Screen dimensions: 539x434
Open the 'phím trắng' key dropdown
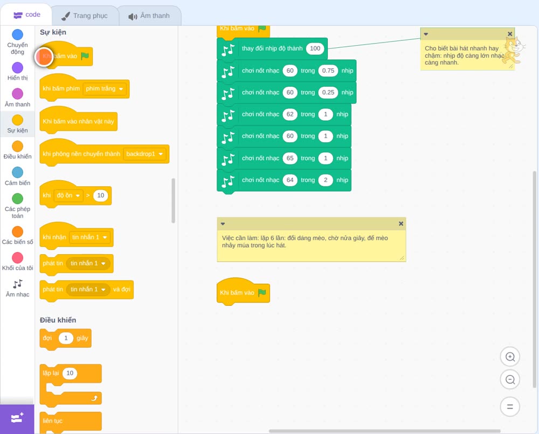105,89
